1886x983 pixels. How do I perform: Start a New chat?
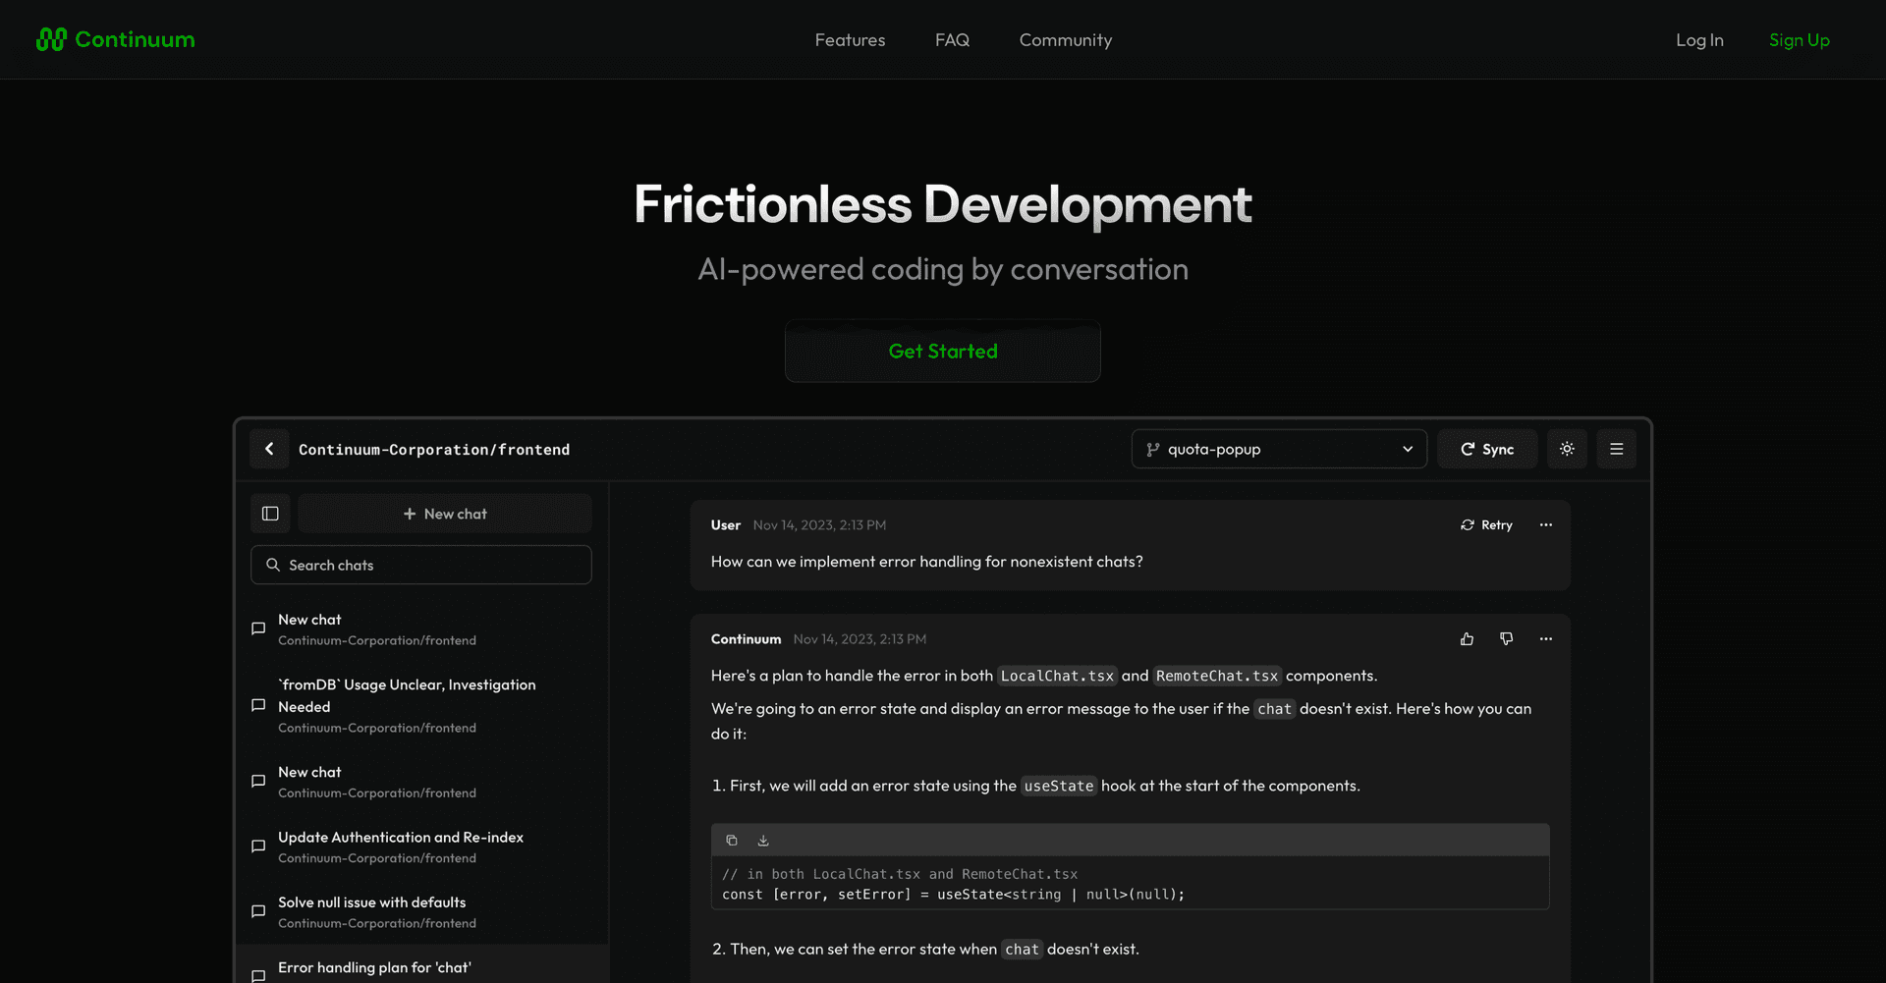(445, 514)
